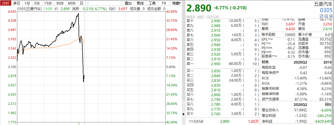Screen dimensions: 334x125
Task: Select the 买二 row at price 2.840
Action: (x=222, y=76)
